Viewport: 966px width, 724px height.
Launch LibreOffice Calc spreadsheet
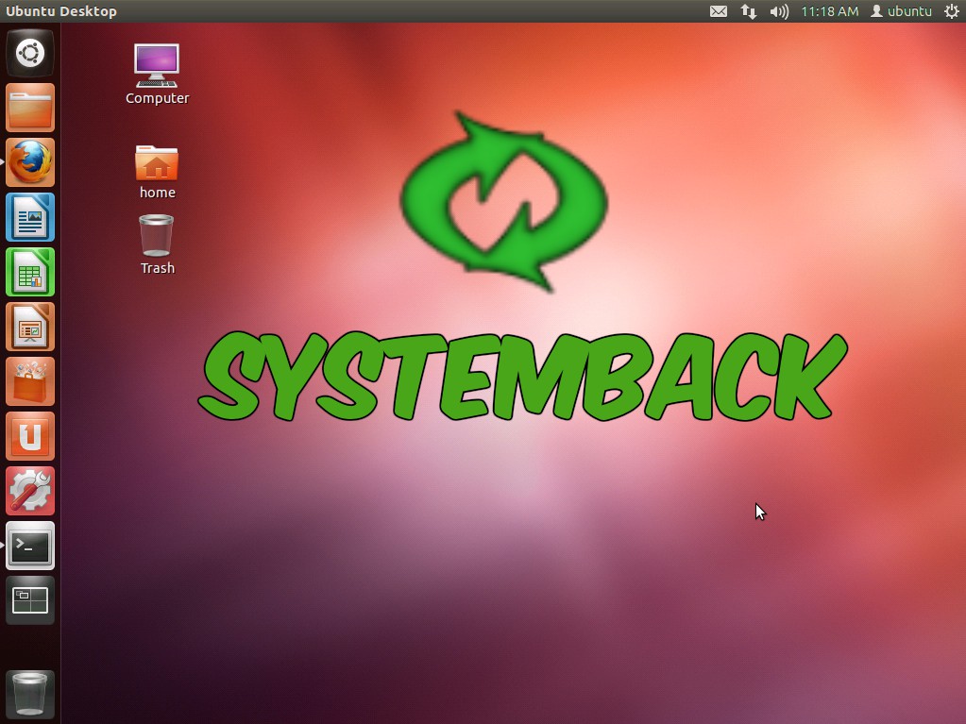point(30,272)
